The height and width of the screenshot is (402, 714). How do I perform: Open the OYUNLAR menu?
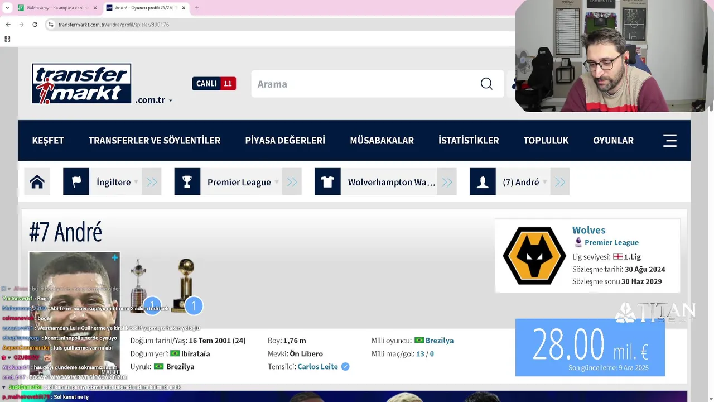tap(613, 141)
